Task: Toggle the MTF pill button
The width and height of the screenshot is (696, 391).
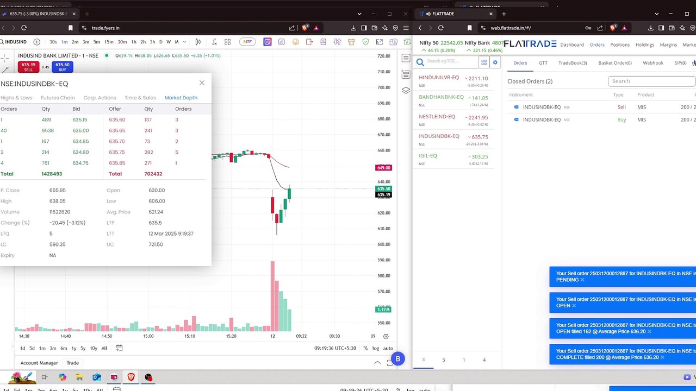Action: (x=248, y=42)
